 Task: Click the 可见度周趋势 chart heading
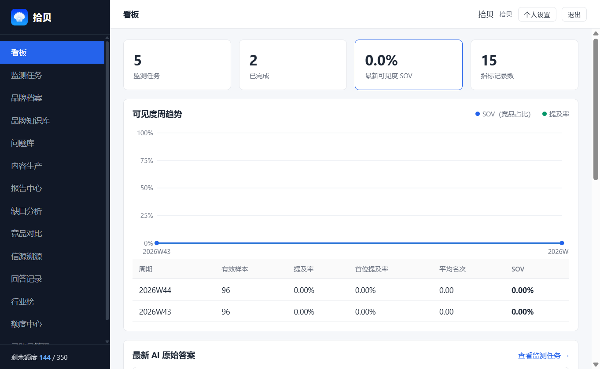pos(157,114)
